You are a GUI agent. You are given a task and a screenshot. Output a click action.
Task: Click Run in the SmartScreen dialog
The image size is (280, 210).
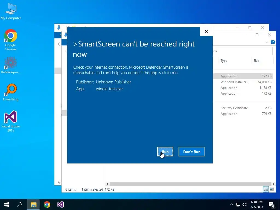click(165, 151)
